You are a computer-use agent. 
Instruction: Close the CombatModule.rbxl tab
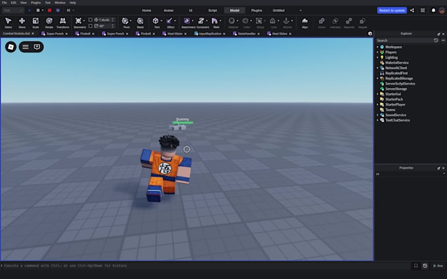click(x=33, y=33)
